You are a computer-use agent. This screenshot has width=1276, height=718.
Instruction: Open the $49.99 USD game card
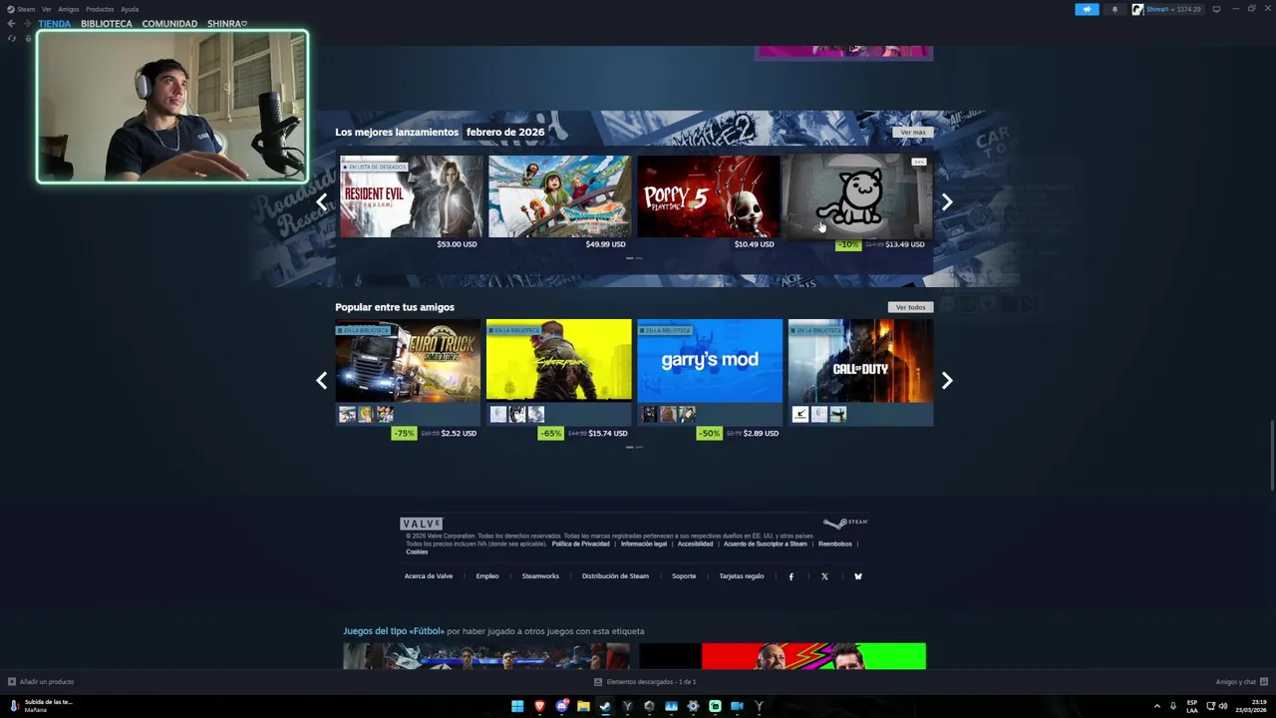click(x=559, y=196)
